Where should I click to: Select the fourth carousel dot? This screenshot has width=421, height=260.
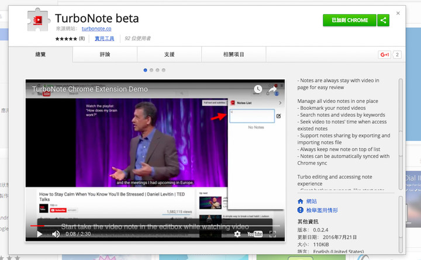(x=164, y=70)
